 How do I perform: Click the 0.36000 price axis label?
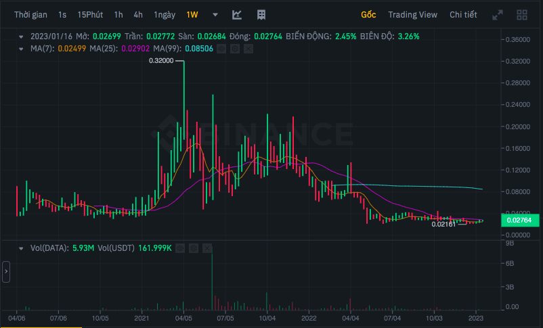[x=518, y=40]
